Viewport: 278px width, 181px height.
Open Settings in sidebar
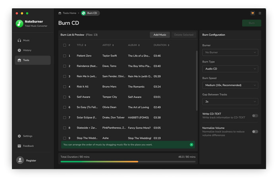33,136
